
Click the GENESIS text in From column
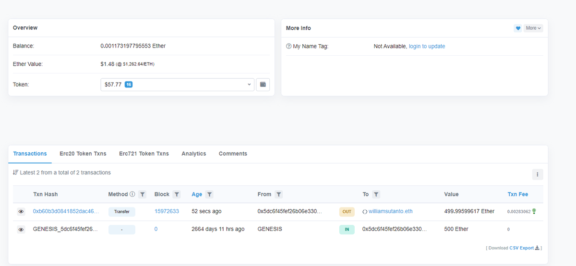tap(270, 229)
